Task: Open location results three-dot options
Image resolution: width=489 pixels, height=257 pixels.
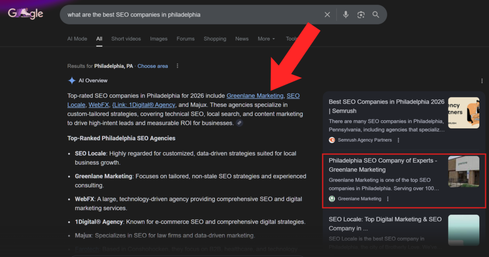Action: (x=178, y=66)
